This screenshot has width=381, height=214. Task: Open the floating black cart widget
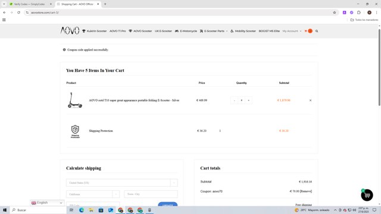(x=367, y=195)
